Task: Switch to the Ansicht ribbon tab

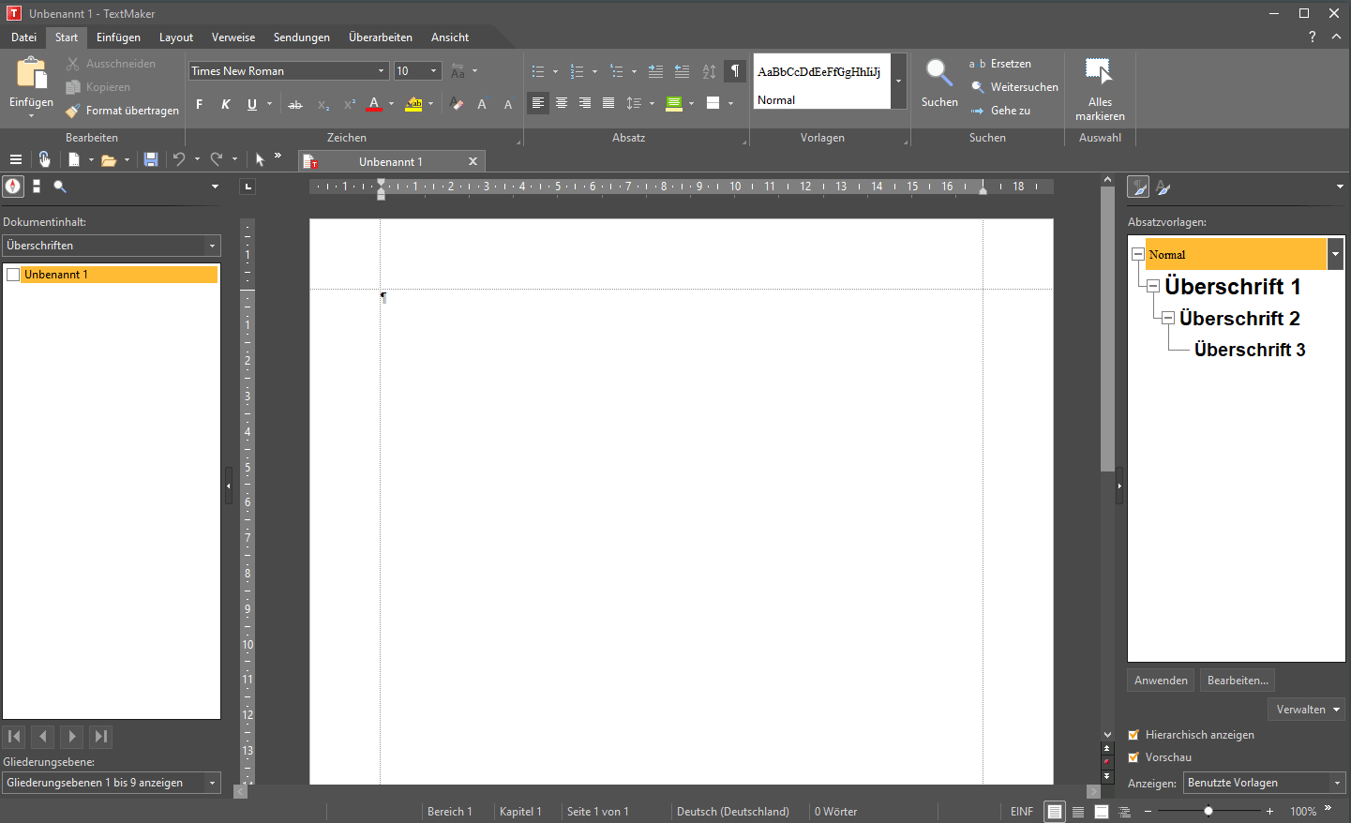Action: tap(450, 37)
